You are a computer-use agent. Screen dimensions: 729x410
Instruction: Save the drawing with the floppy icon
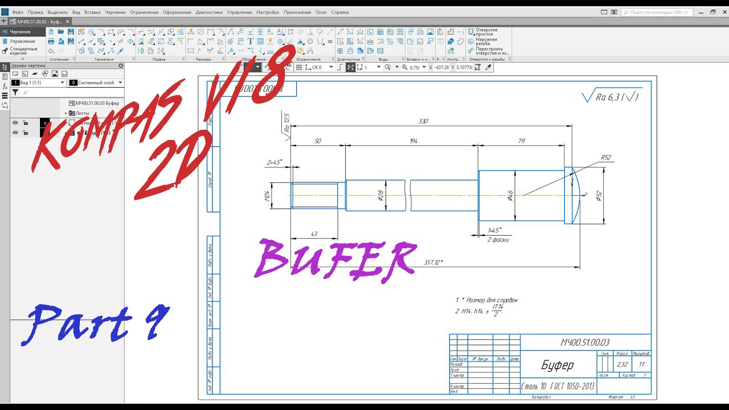(x=71, y=31)
